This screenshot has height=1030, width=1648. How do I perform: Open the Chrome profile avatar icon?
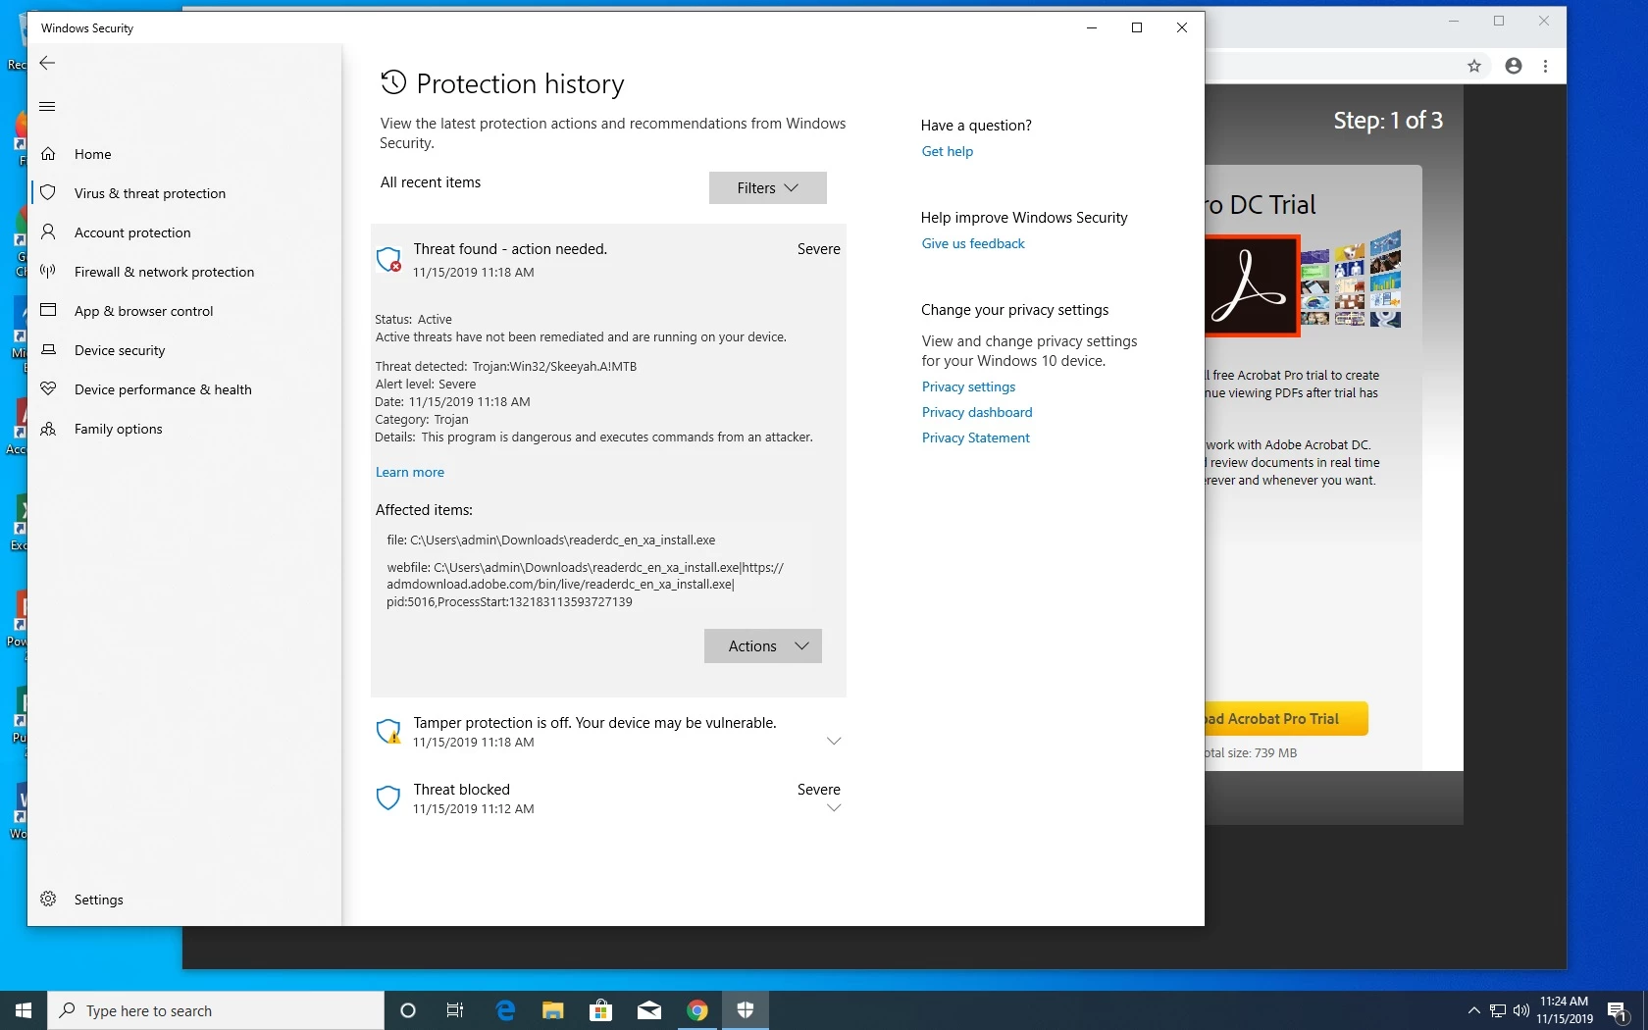coord(1514,66)
